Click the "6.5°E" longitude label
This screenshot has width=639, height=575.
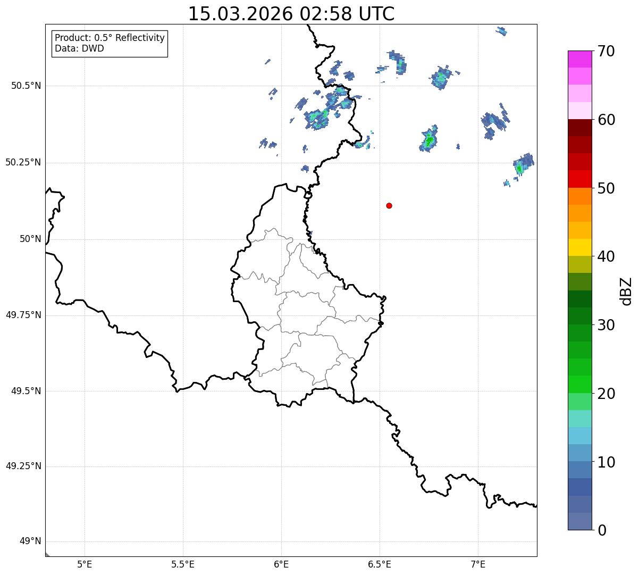click(x=380, y=564)
